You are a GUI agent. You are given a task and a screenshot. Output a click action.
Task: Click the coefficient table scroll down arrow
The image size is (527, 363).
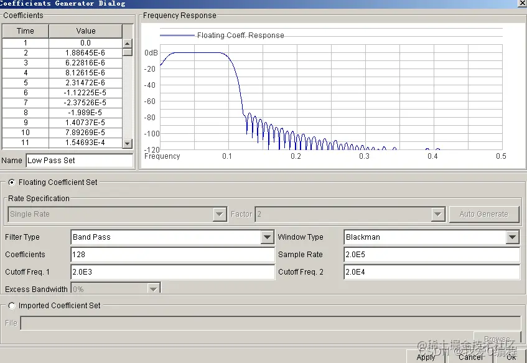127,144
